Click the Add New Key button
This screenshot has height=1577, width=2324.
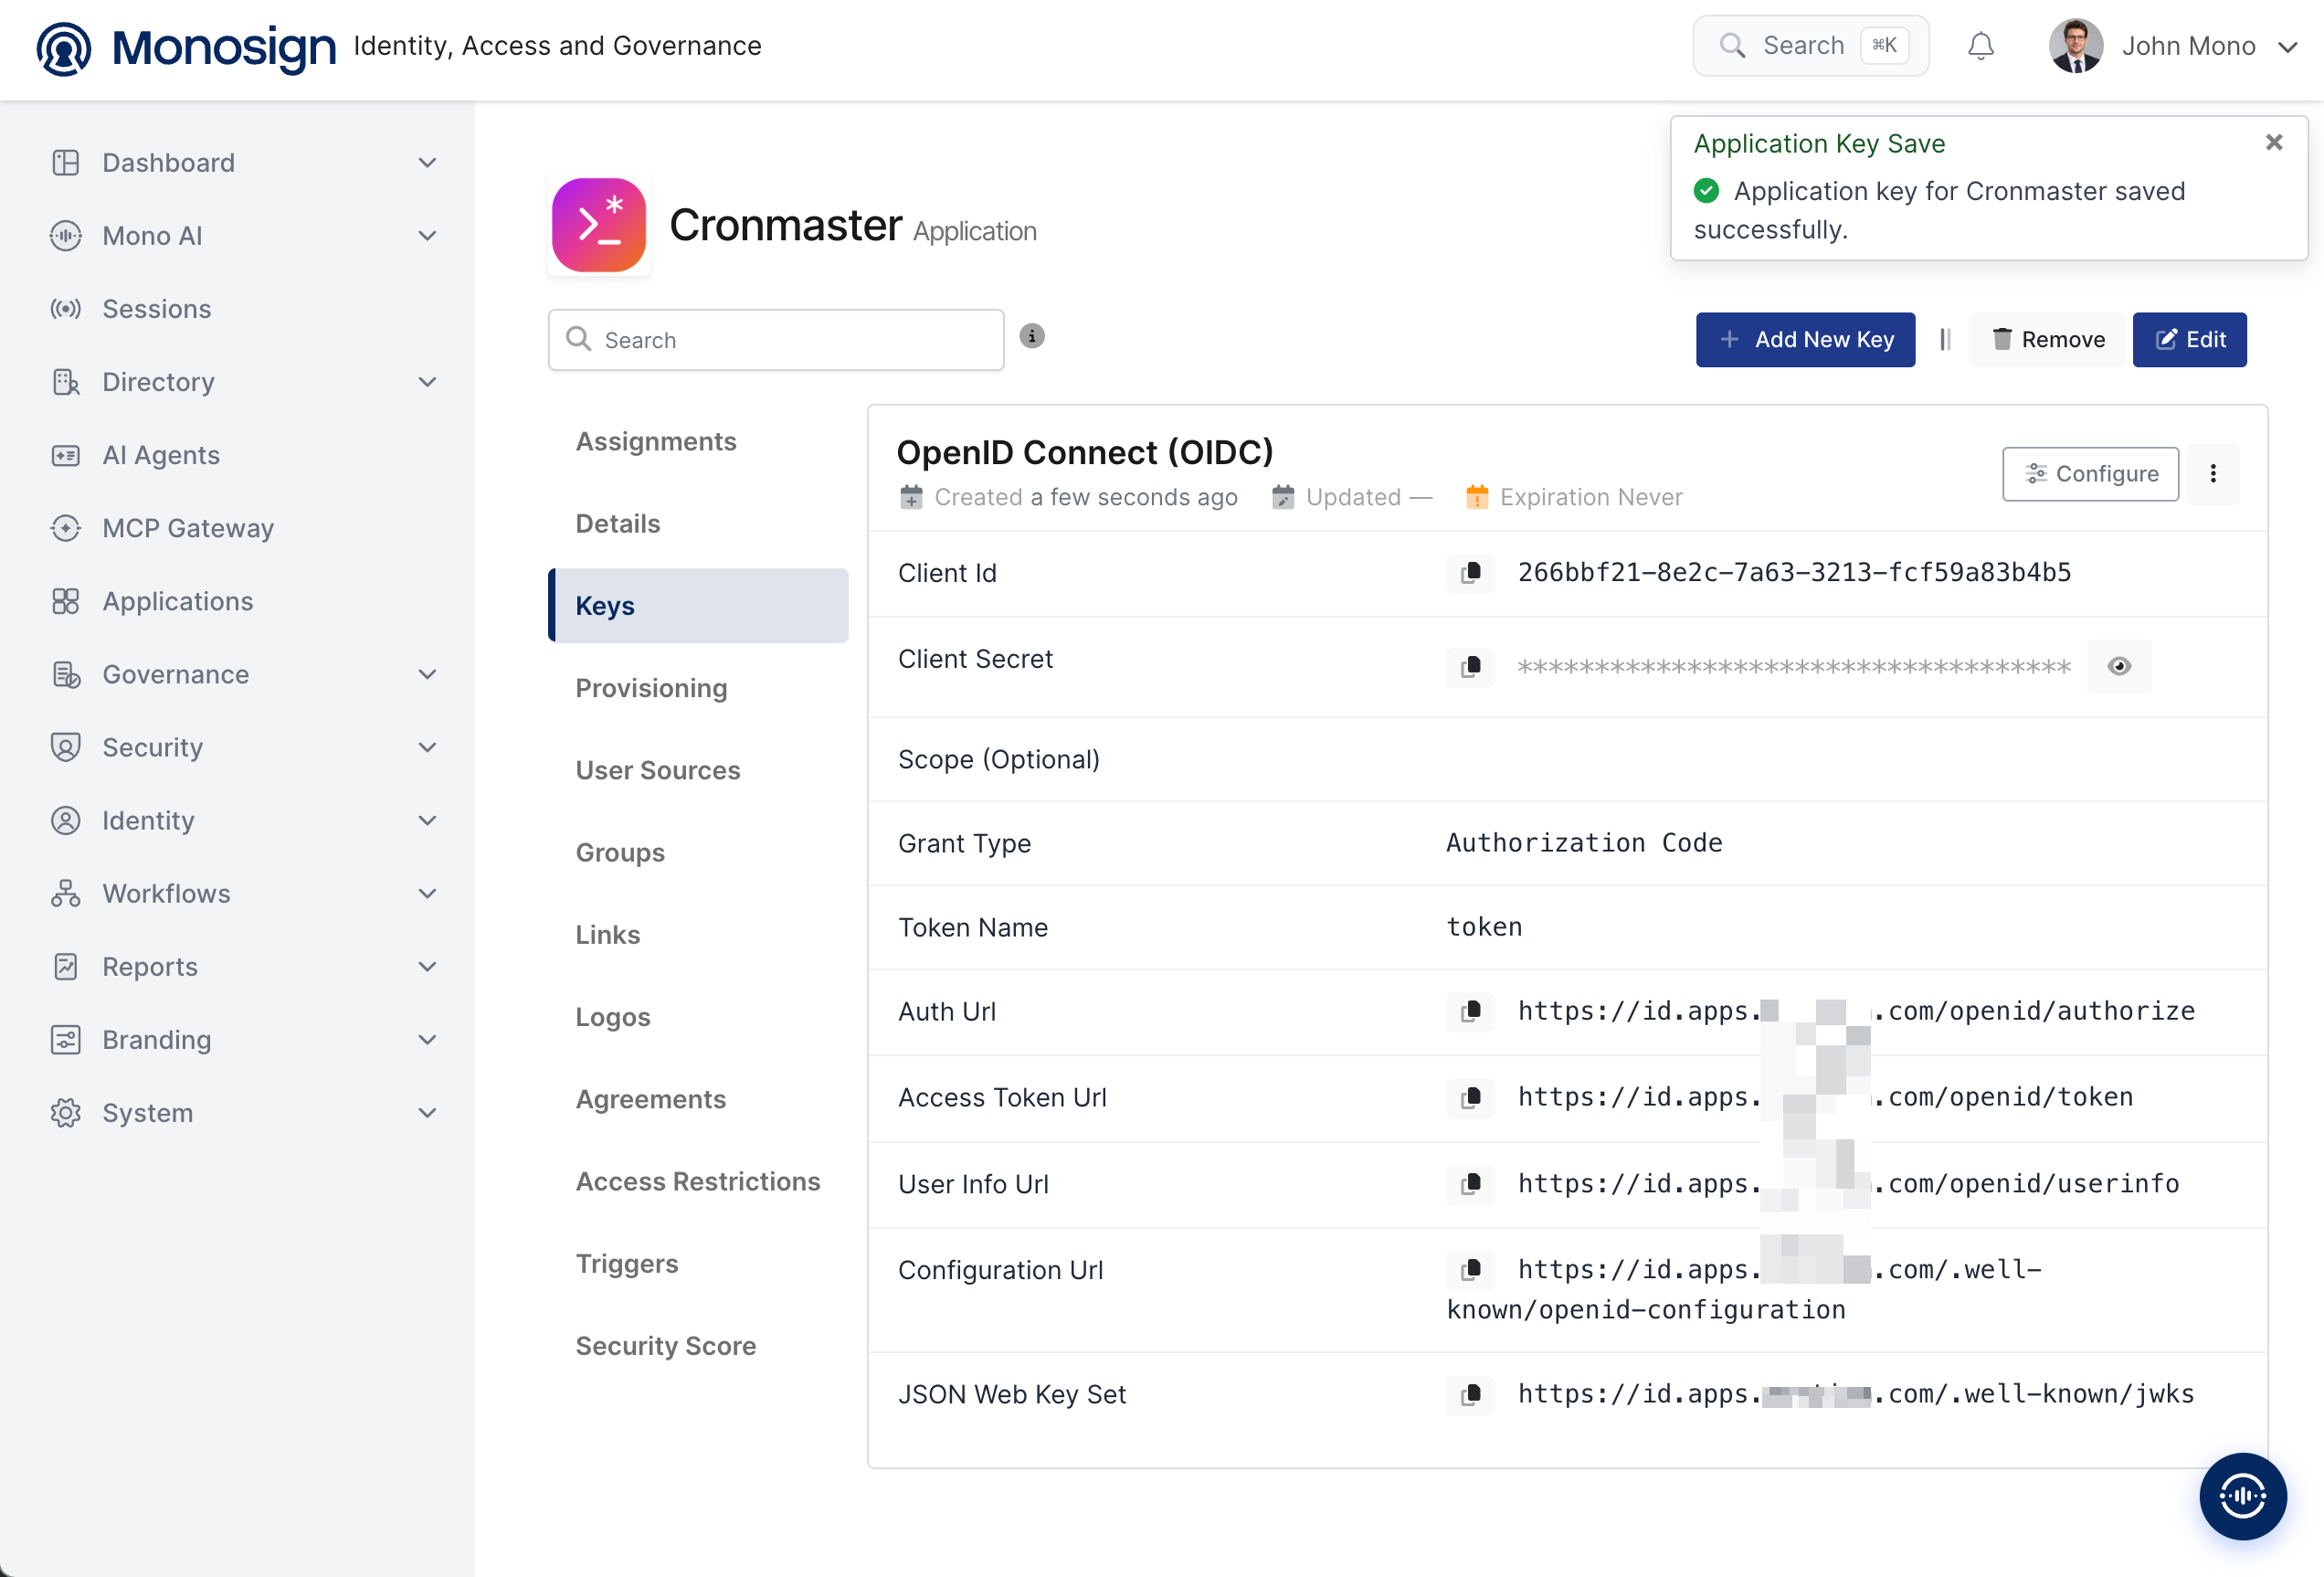(x=1804, y=340)
